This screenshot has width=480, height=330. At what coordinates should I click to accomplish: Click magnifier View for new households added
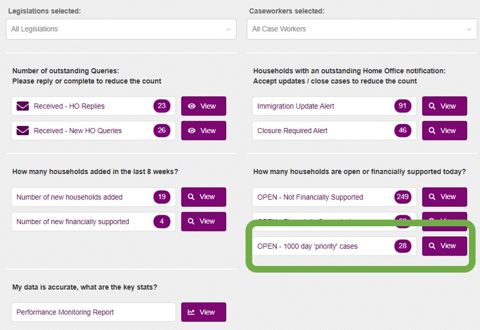click(x=203, y=197)
